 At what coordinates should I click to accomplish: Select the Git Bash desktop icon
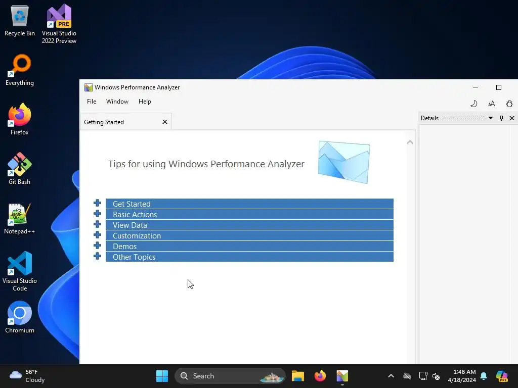pos(20,169)
